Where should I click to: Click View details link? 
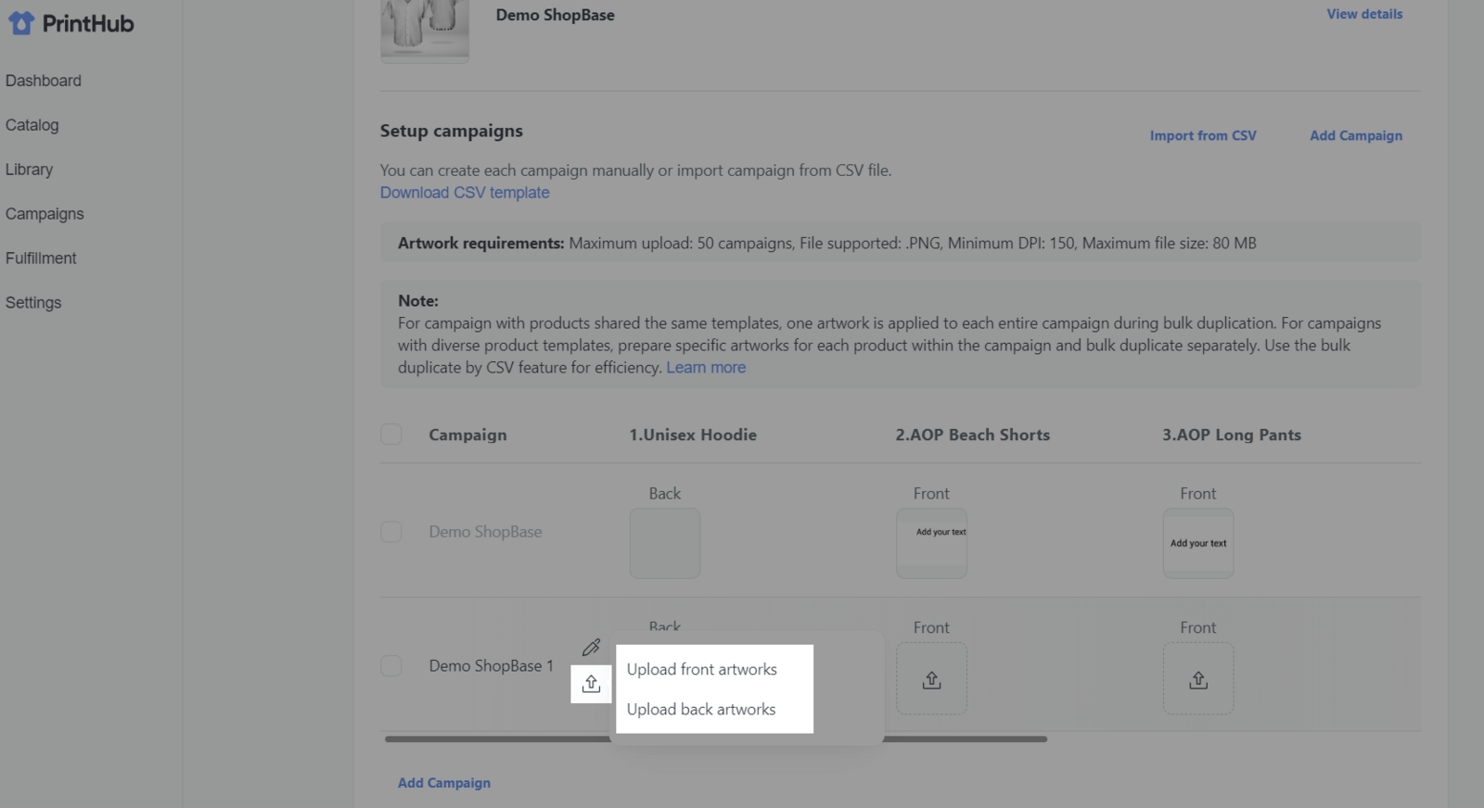tap(1364, 14)
